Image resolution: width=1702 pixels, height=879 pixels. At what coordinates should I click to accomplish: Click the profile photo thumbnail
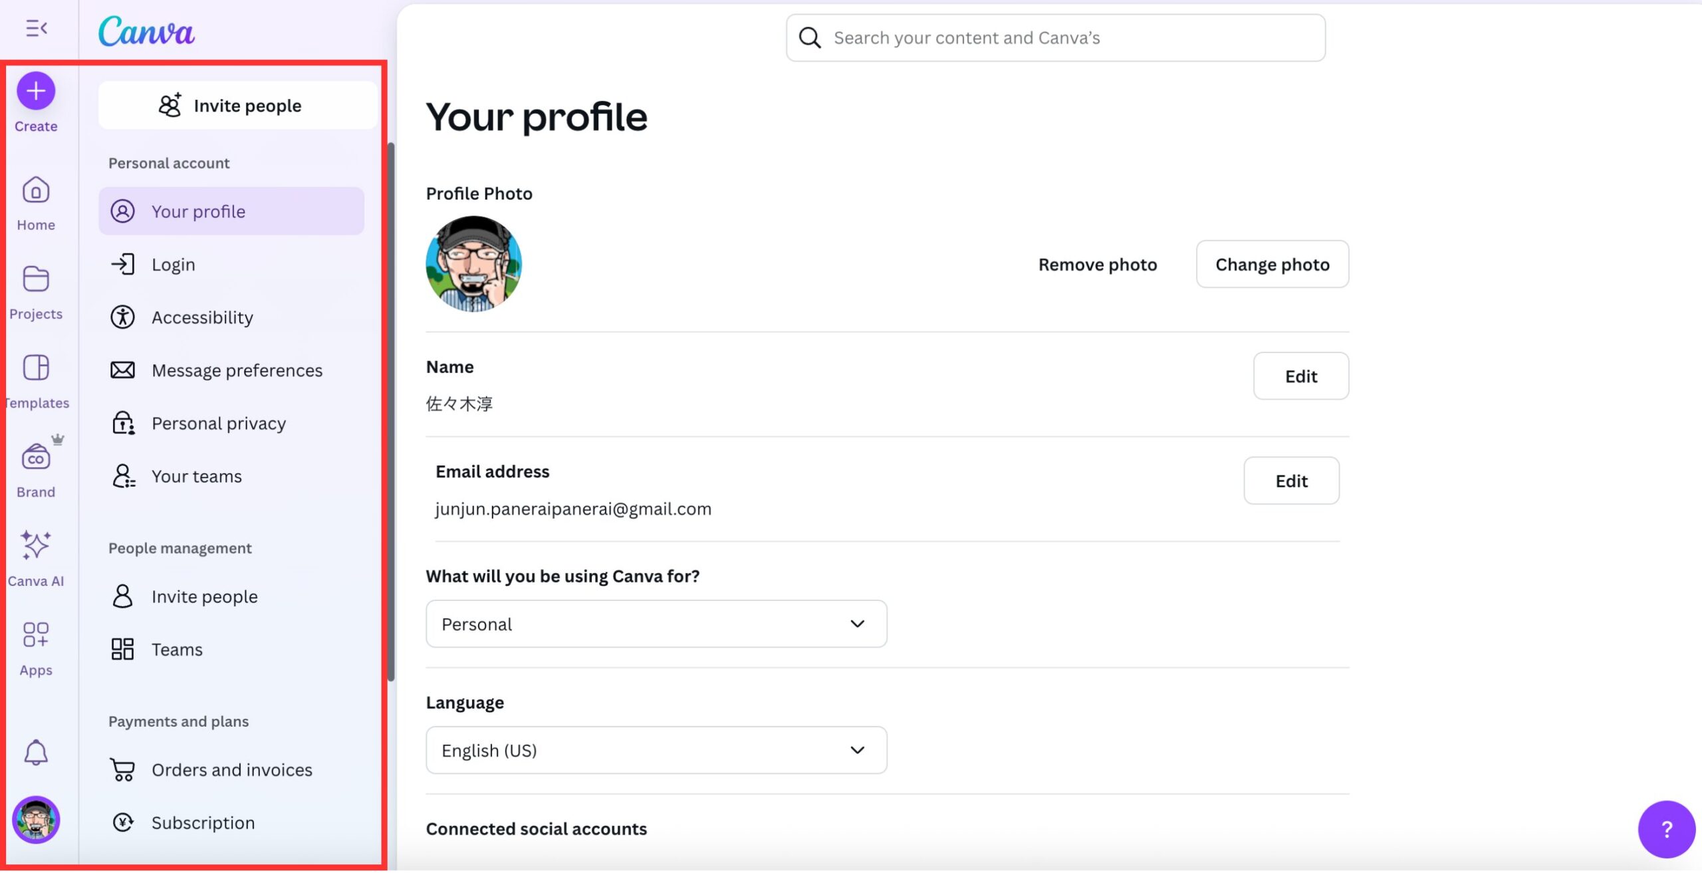474,264
